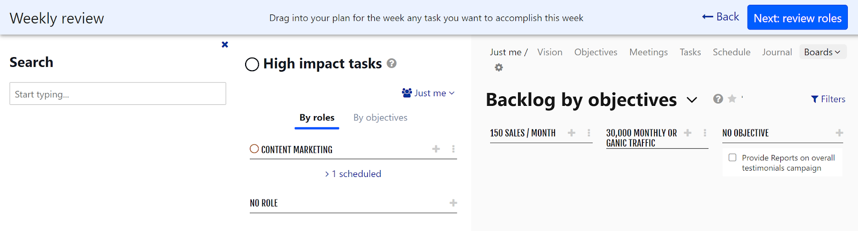Check the Provide Reports on testimonials task
Screen dimensions: 858x231
point(733,158)
